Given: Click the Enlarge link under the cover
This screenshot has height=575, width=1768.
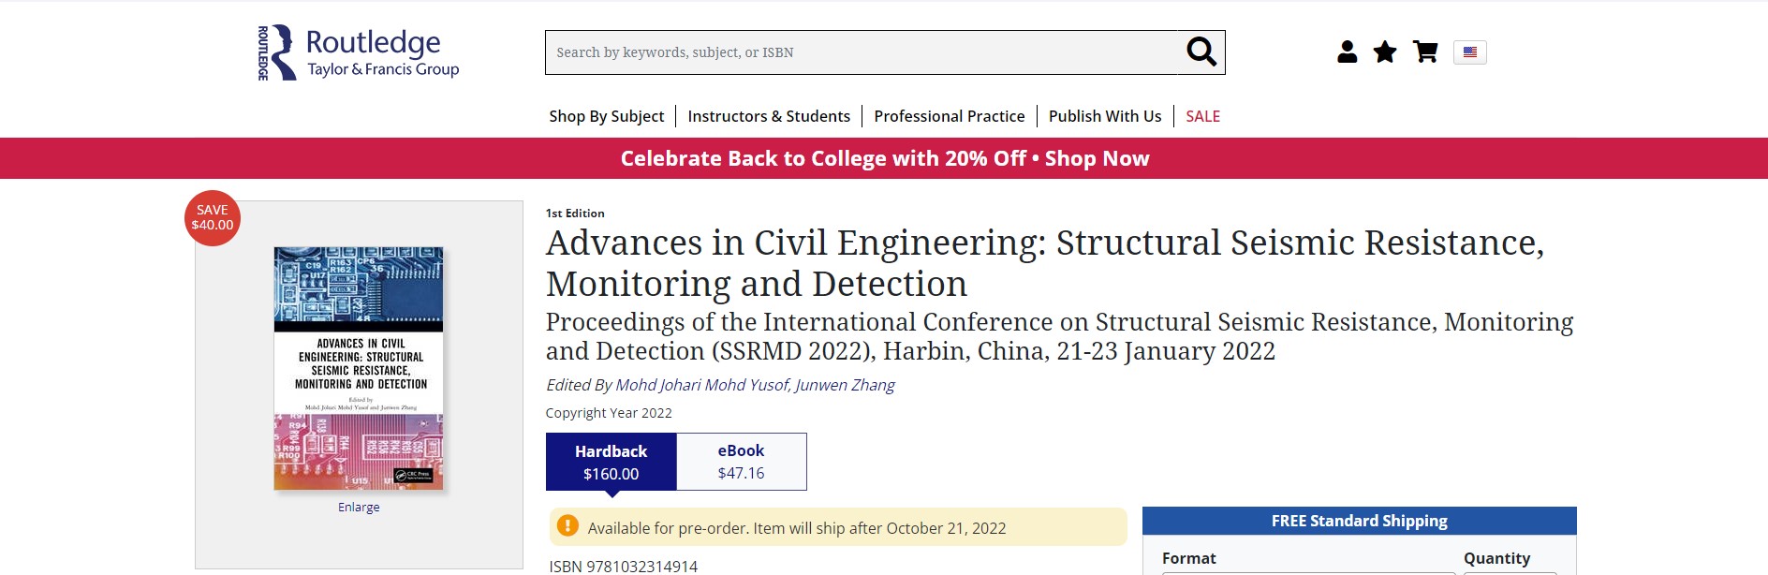Looking at the screenshot, I should 359,507.
